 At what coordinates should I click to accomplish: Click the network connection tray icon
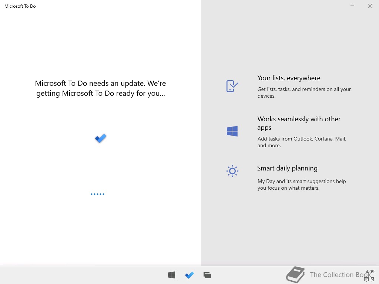tap(372, 280)
